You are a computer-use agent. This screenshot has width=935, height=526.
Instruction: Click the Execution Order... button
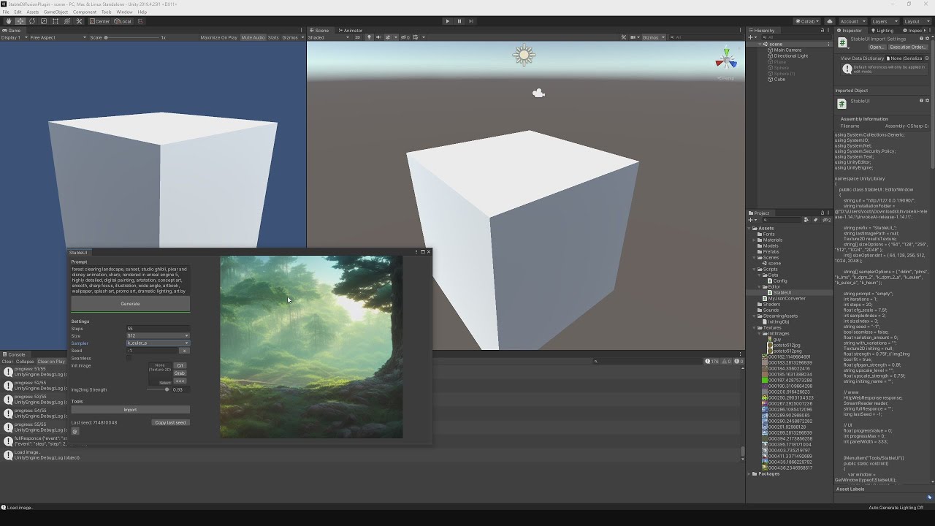click(x=908, y=47)
